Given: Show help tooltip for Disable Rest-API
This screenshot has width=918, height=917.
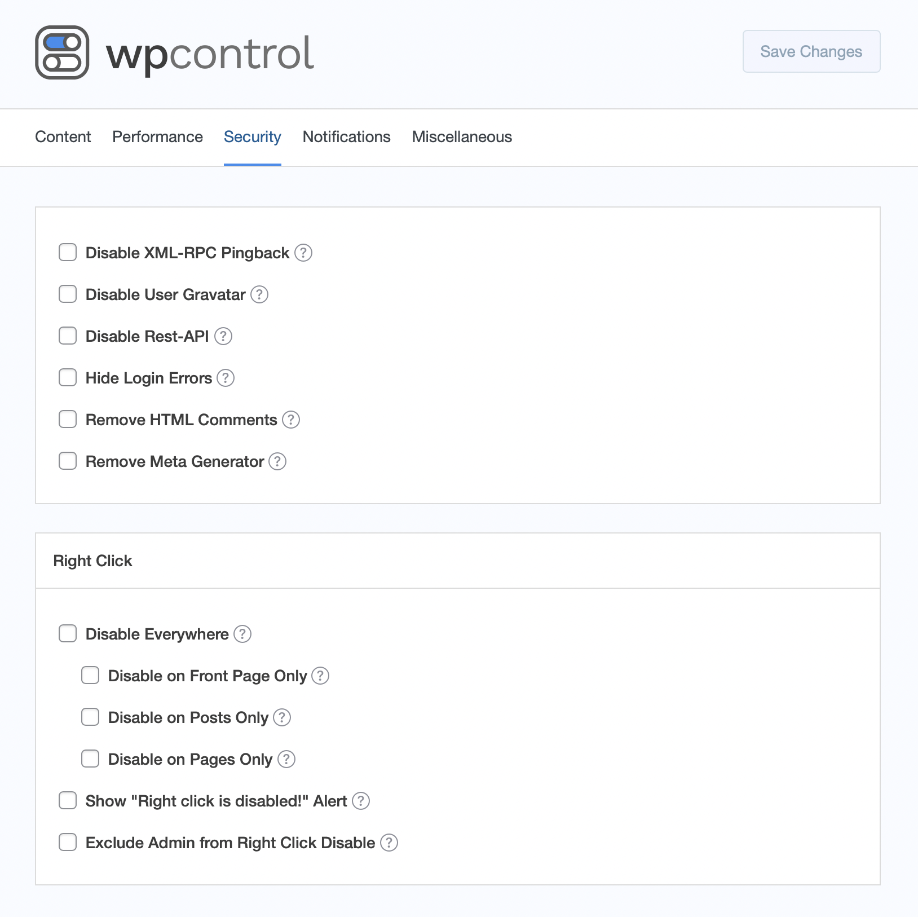Looking at the screenshot, I should coord(223,336).
